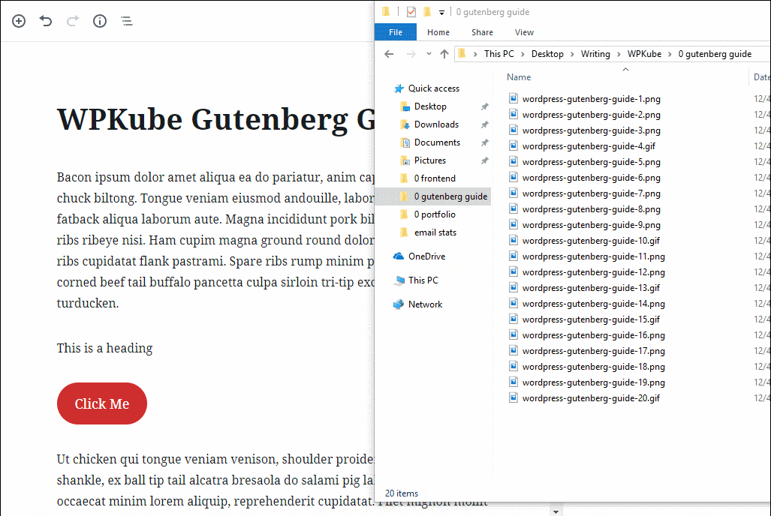Open the Quick Access Toolbar customize dropdown
The width and height of the screenshot is (771, 516).
pyautogui.click(x=441, y=12)
